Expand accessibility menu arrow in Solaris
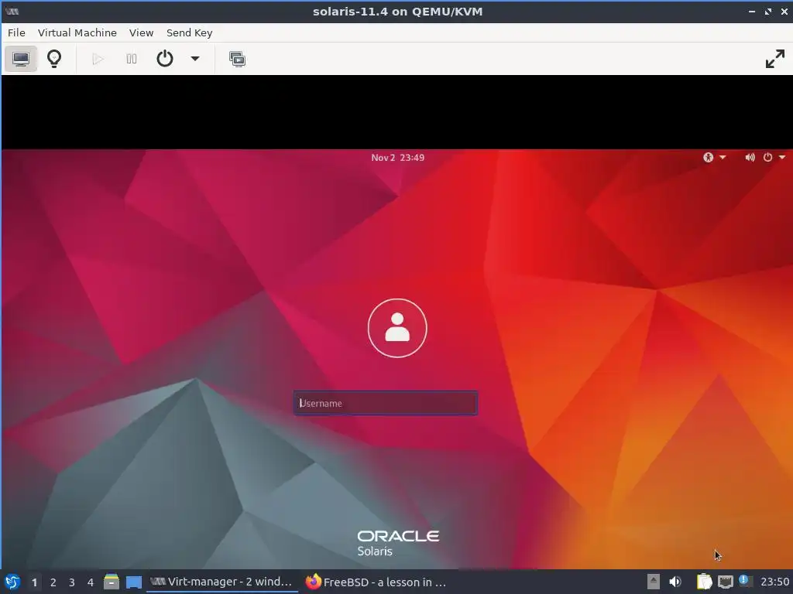Viewport: 793px width, 594px height. (x=723, y=158)
